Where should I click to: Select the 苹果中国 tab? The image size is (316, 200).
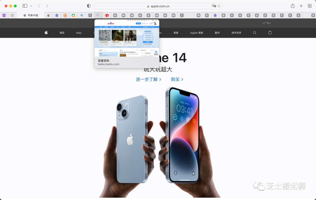pos(30,15)
